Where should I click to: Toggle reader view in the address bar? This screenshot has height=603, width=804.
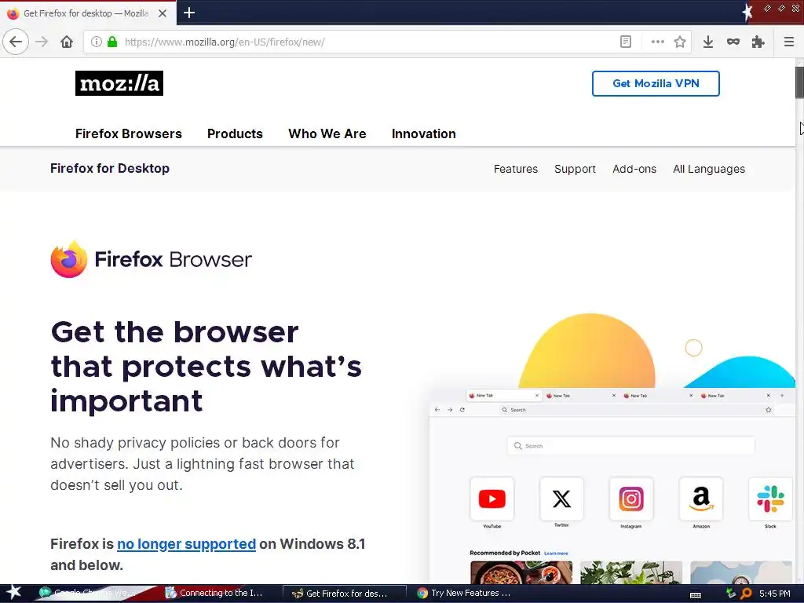[626, 42]
